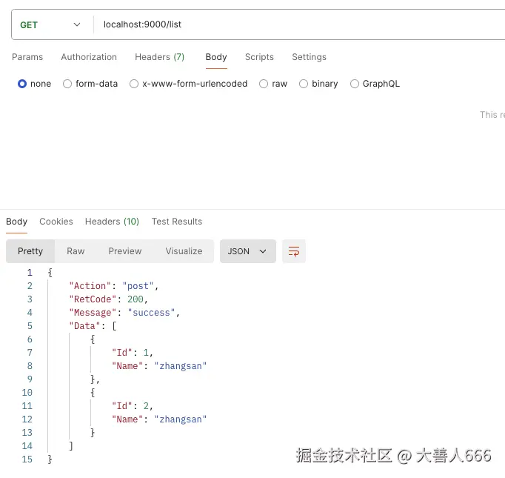505x478 pixels.
Task: Select the GraphQL body option
Action: (x=355, y=84)
